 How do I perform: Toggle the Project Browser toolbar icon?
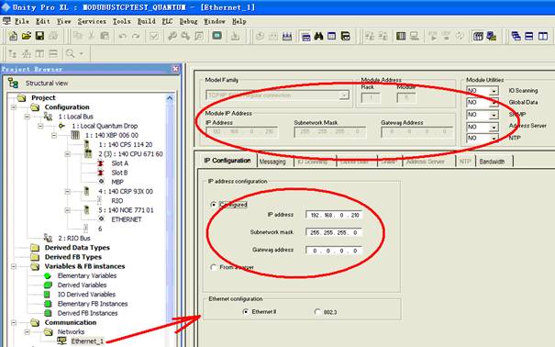click(x=305, y=36)
